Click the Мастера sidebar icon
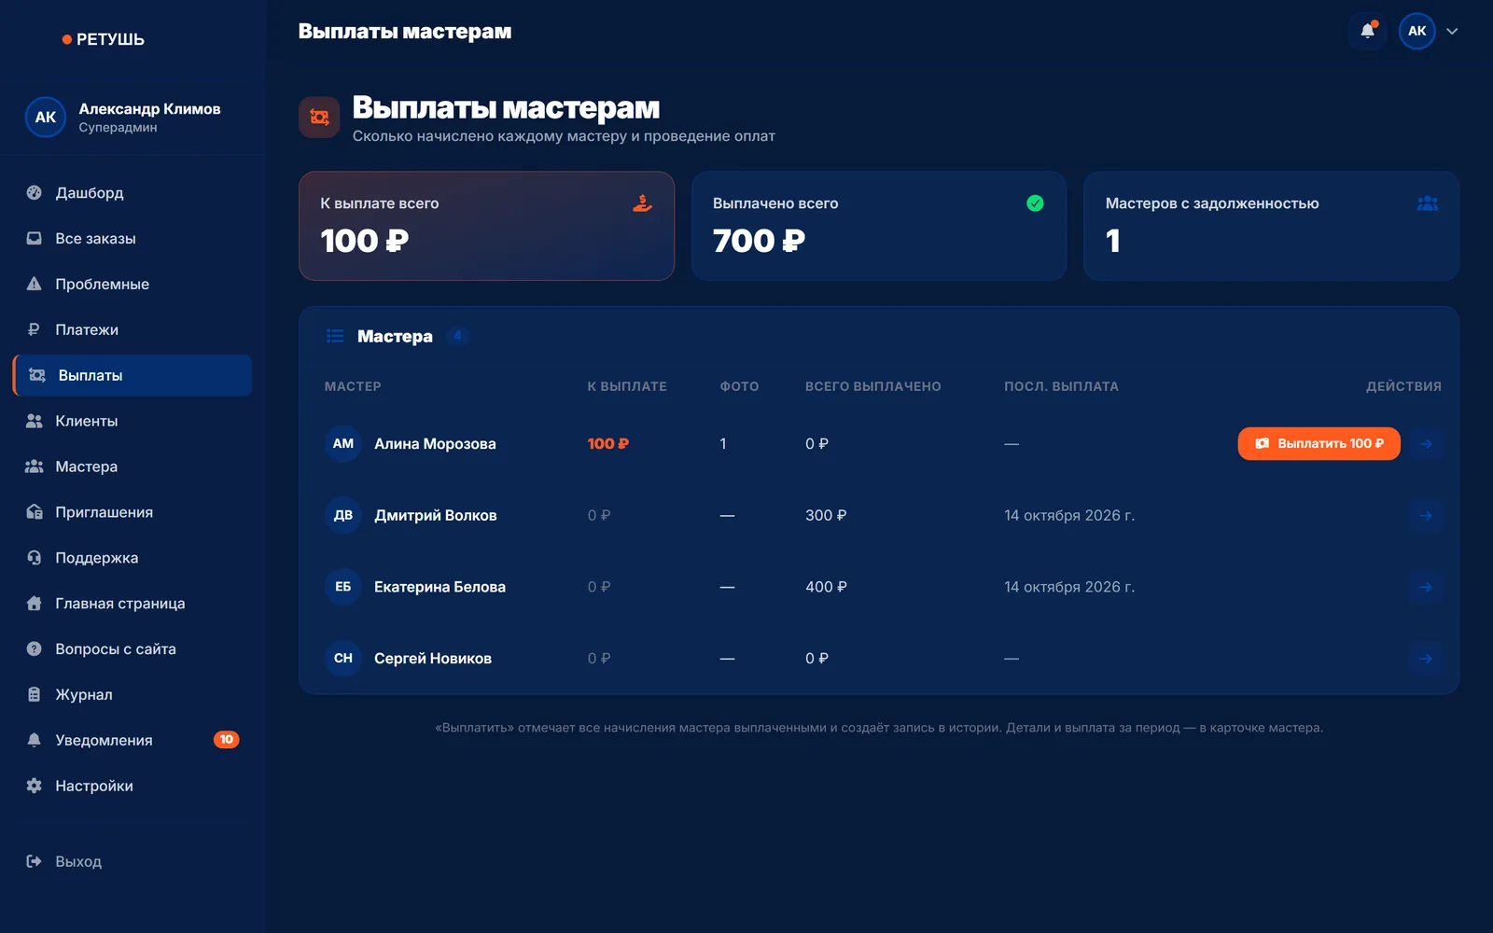This screenshot has height=933, width=1493. coord(35,466)
